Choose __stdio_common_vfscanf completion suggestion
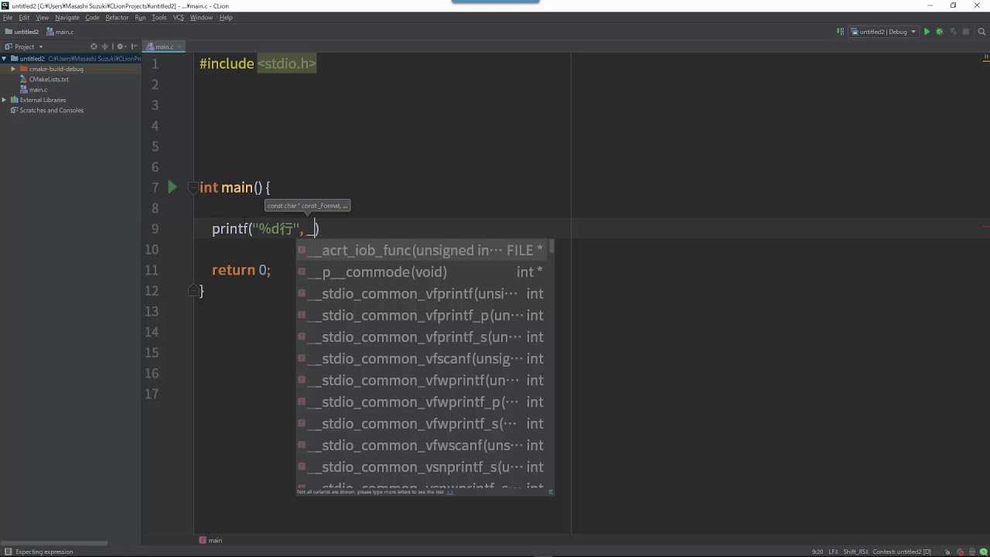 pos(422,358)
